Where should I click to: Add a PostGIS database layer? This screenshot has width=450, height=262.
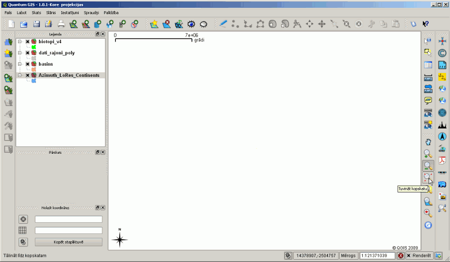(x=97, y=24)
